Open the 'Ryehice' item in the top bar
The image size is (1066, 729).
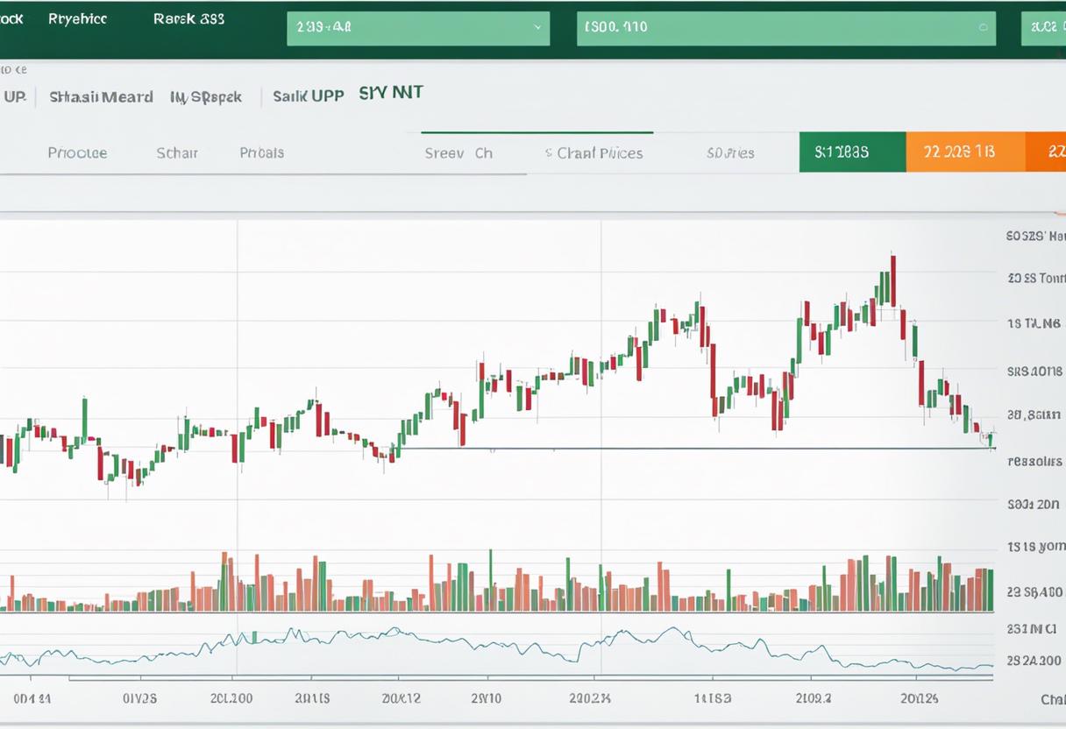coord(77,18)
